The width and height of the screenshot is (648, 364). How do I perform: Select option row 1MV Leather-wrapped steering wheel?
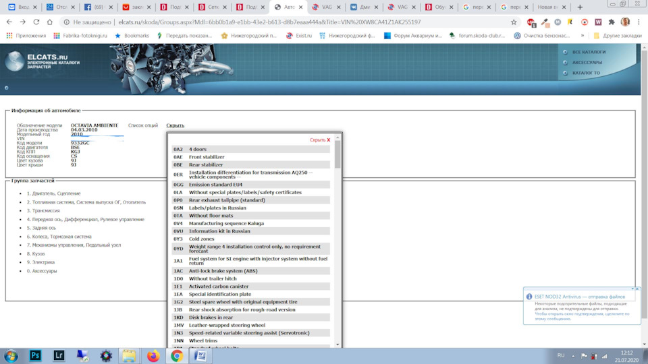[x=251, y=325]
